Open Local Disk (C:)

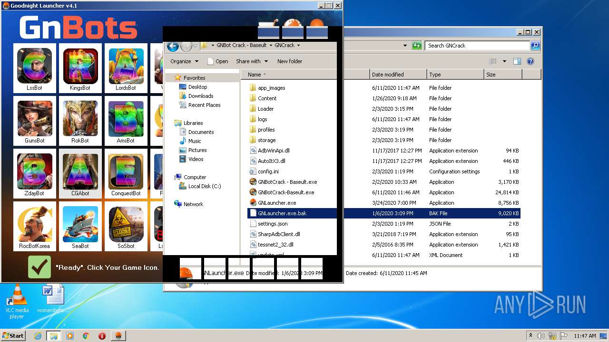[205, 186]
